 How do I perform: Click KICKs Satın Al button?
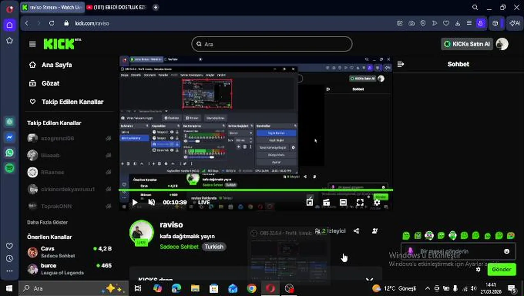pyautogui.click(x=467, y=44)
